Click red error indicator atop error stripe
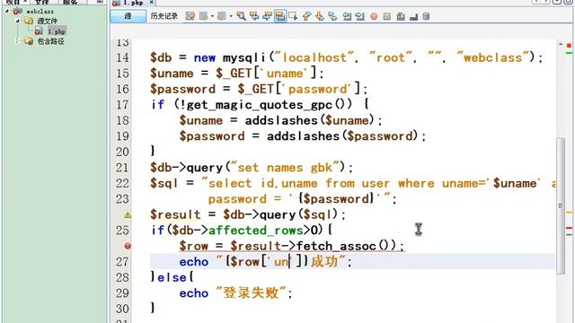 tap(569, 46)
